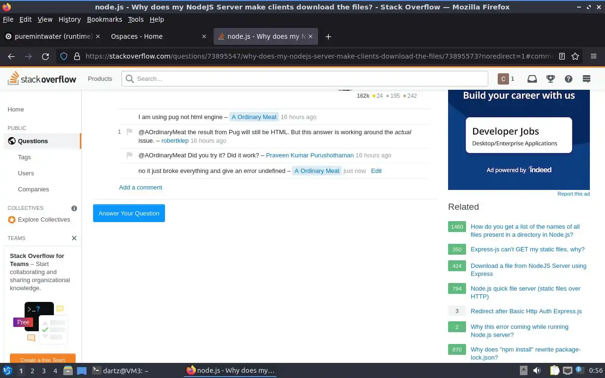The image size is (605, 378).
Task: Click the Developer Jobs ad card
Action: pyautogui.click(x=519, y=136)
